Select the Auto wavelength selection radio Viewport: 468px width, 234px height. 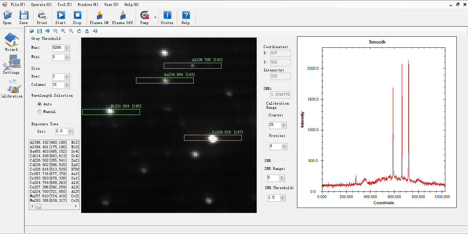click(39, 104)
